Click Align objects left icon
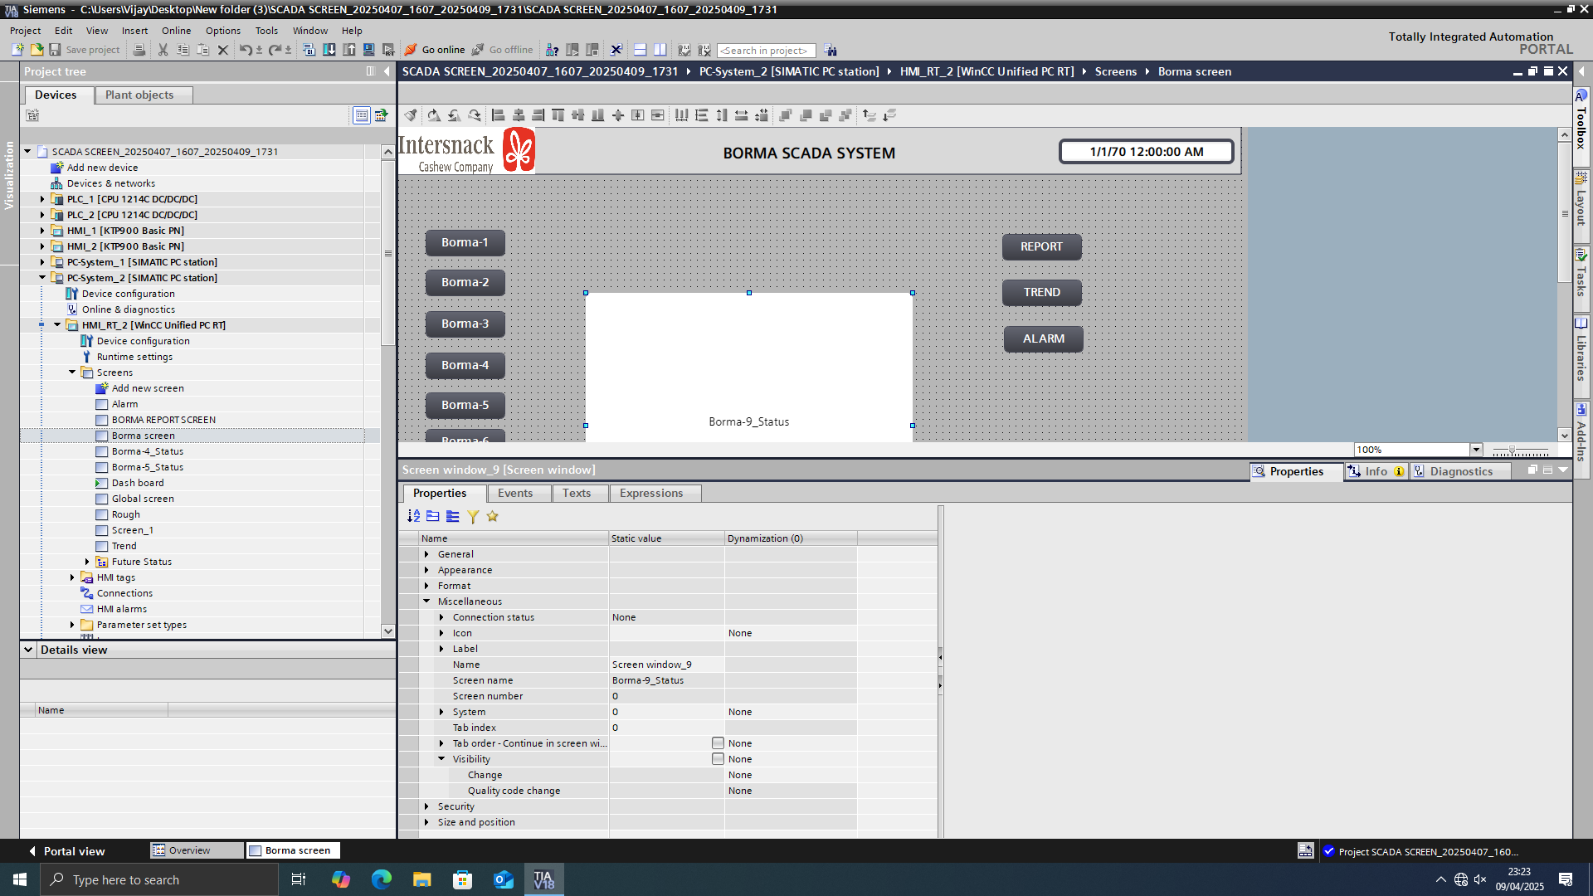The height and width of the screenshot is (896, 1593). [x=498, y=115]
